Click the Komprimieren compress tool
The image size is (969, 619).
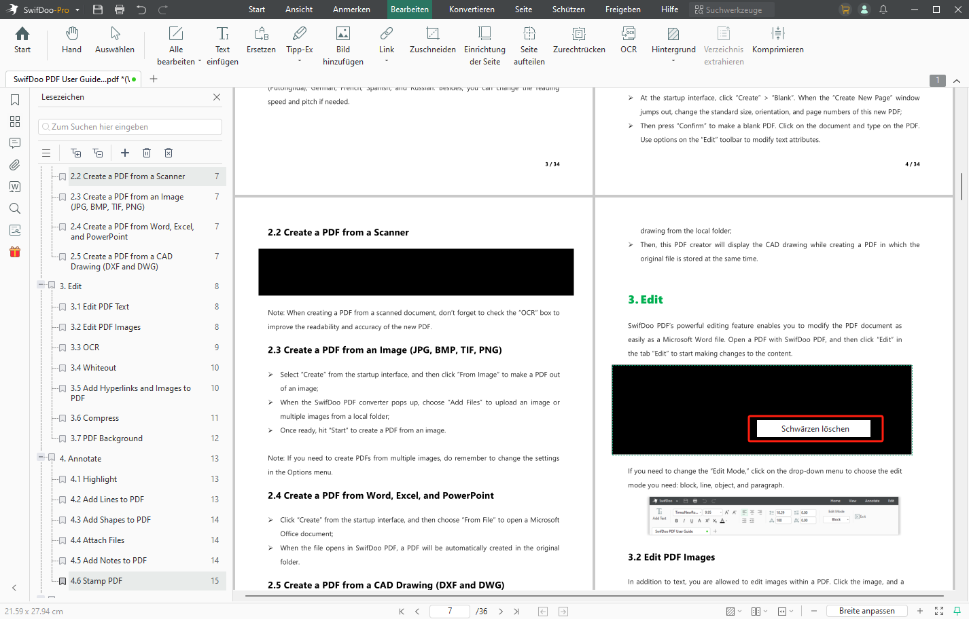(778, 40)
